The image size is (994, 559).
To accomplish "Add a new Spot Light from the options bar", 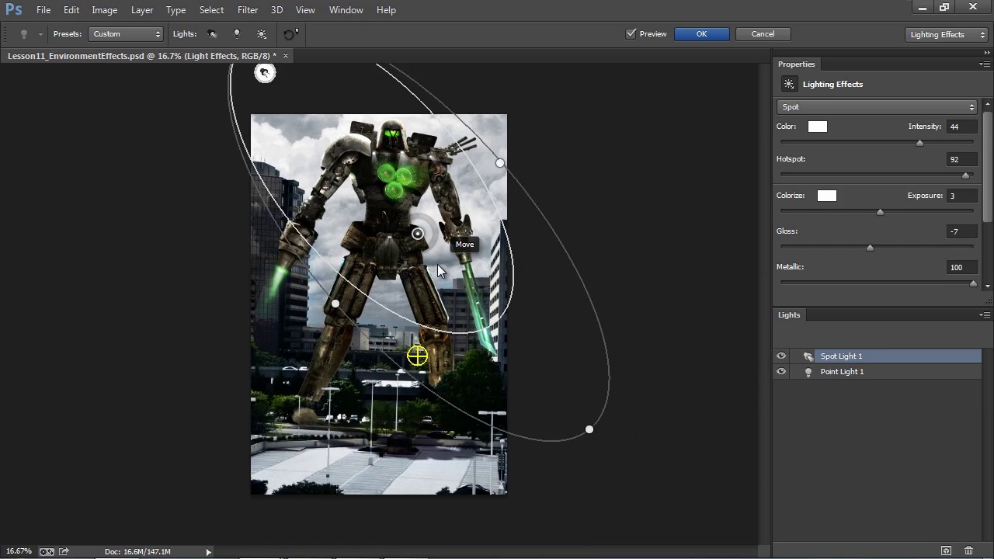I will tap(212, 34).
